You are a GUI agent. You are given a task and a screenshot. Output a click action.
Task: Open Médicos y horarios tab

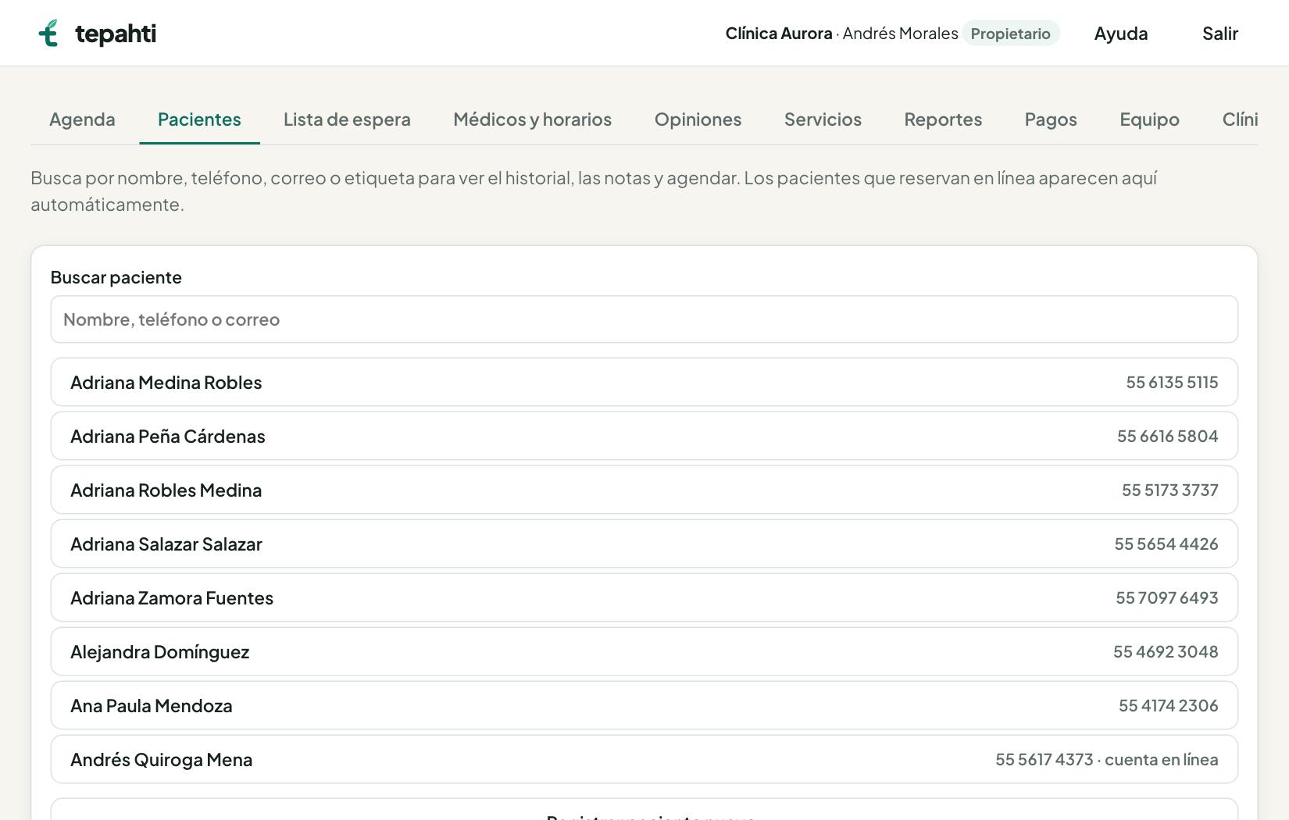tap(532, 119)
